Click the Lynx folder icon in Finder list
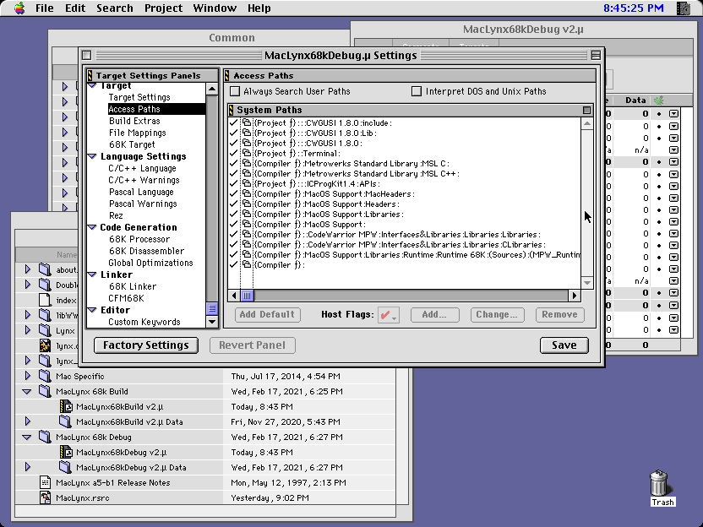The image size is (703, 527). 46,331
